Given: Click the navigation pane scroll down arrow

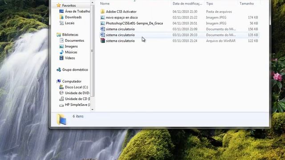Looking at the screenshot, I should [x=92, y=109].
